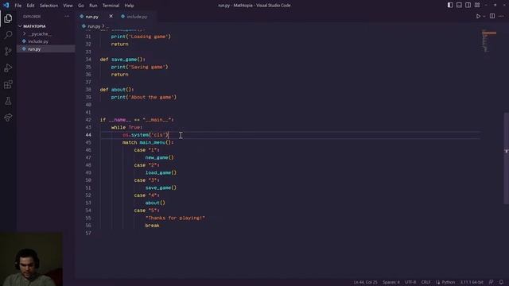Screen dimensions: 509x286
Task: Open Explorer views and more actions ellipsis
Action: (x=67, y=16)
